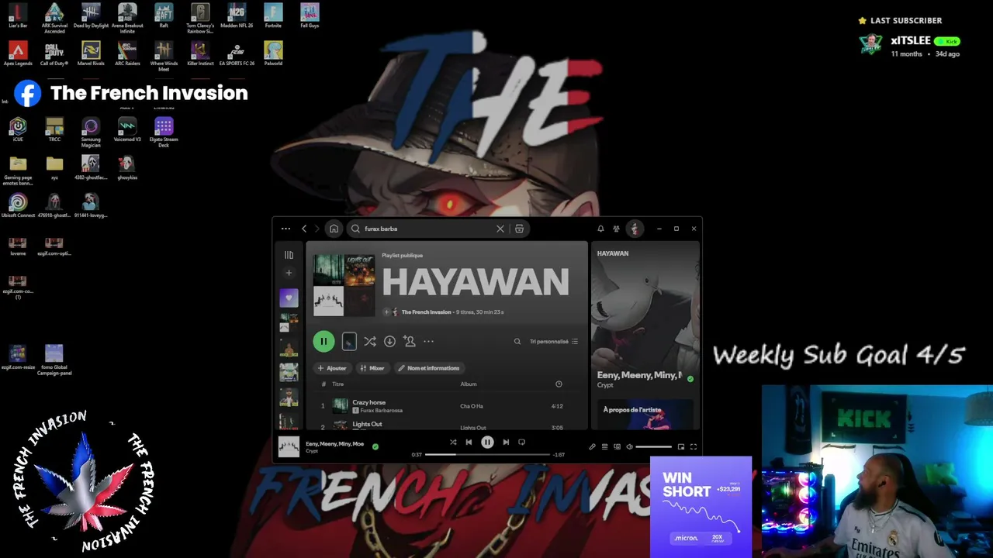Open the 'Eeny, Meeny, Miny, Moe' now playing title
The width and height of the screenshot is (993, 558).
[x=334, y=444]
